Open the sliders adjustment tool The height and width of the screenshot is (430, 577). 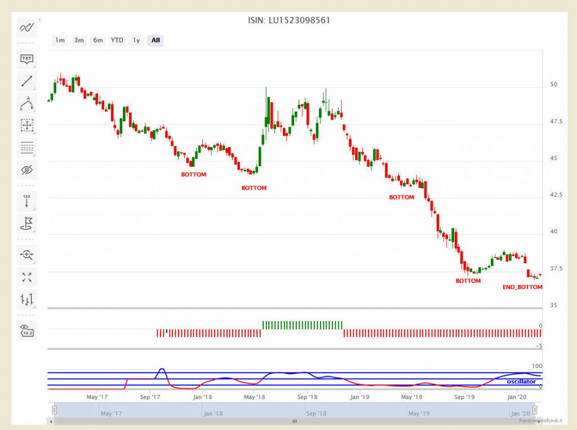pyautogui.click(x=26, y=299)
